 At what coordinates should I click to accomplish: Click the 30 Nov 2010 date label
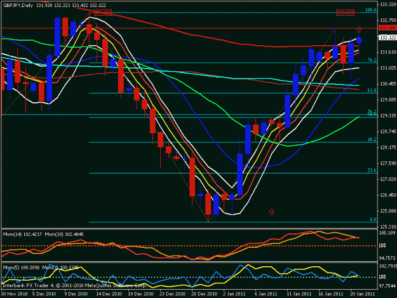14,294
